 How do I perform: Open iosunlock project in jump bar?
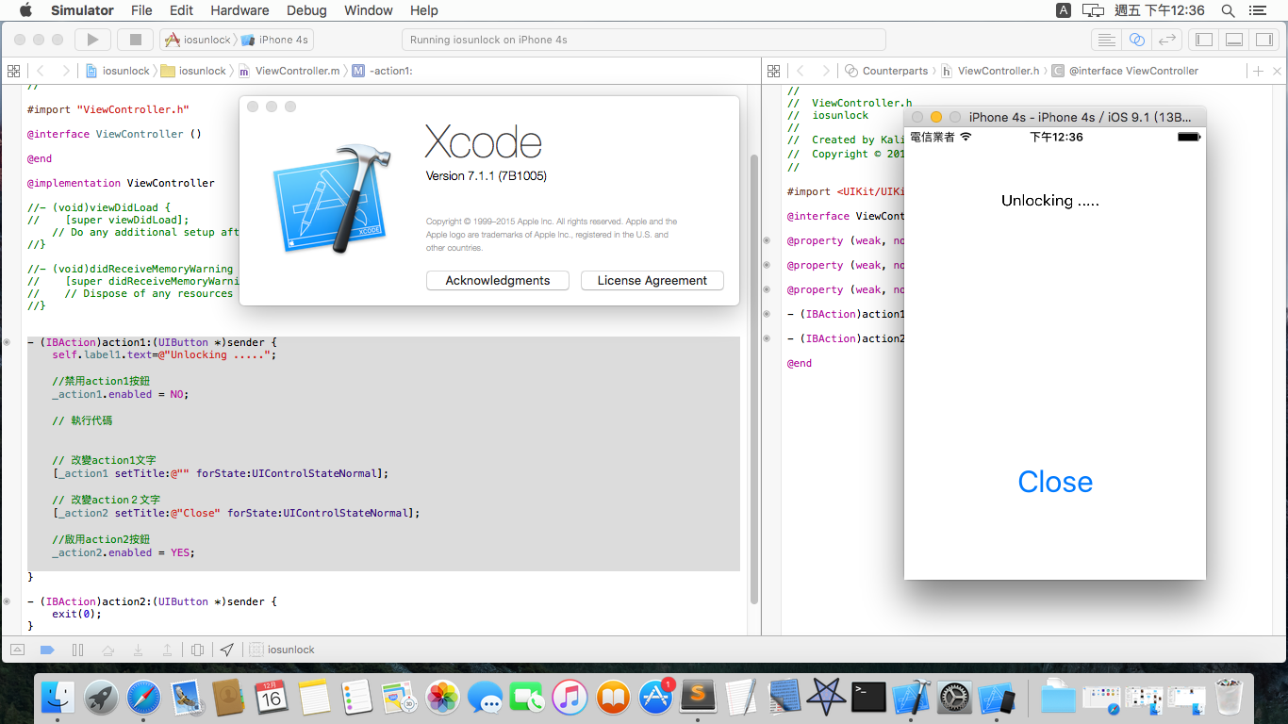click(118, 71)
